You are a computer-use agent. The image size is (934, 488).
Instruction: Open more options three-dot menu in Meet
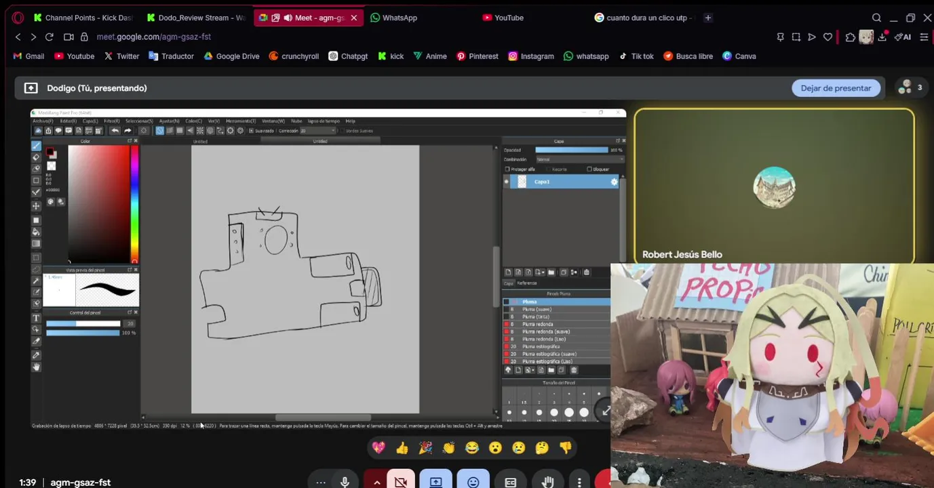(579, 482)
